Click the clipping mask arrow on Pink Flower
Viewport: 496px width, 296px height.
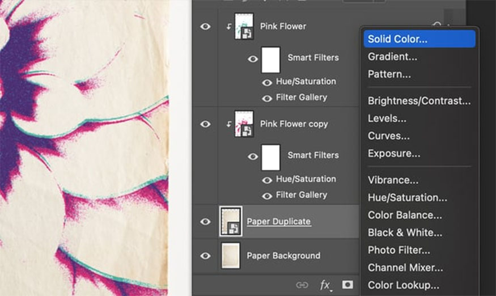point(228,27)
